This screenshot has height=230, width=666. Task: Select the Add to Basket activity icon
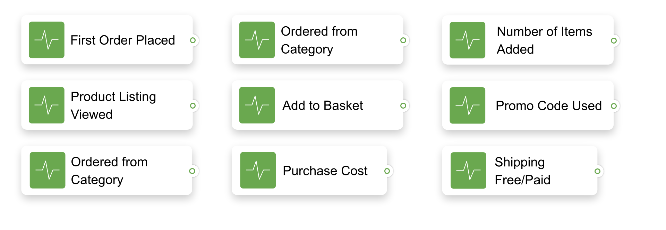pos(257,105)
